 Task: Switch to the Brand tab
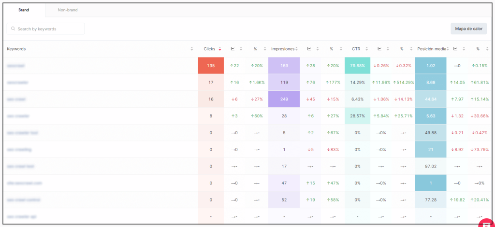click(x=24, y=10)
